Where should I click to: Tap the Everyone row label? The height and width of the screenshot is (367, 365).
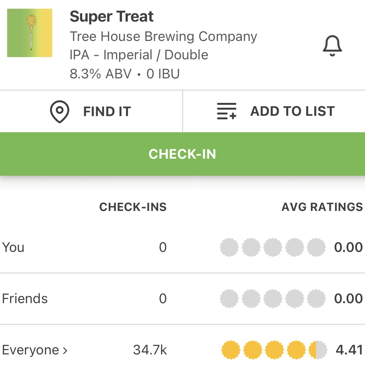[31, 350]
